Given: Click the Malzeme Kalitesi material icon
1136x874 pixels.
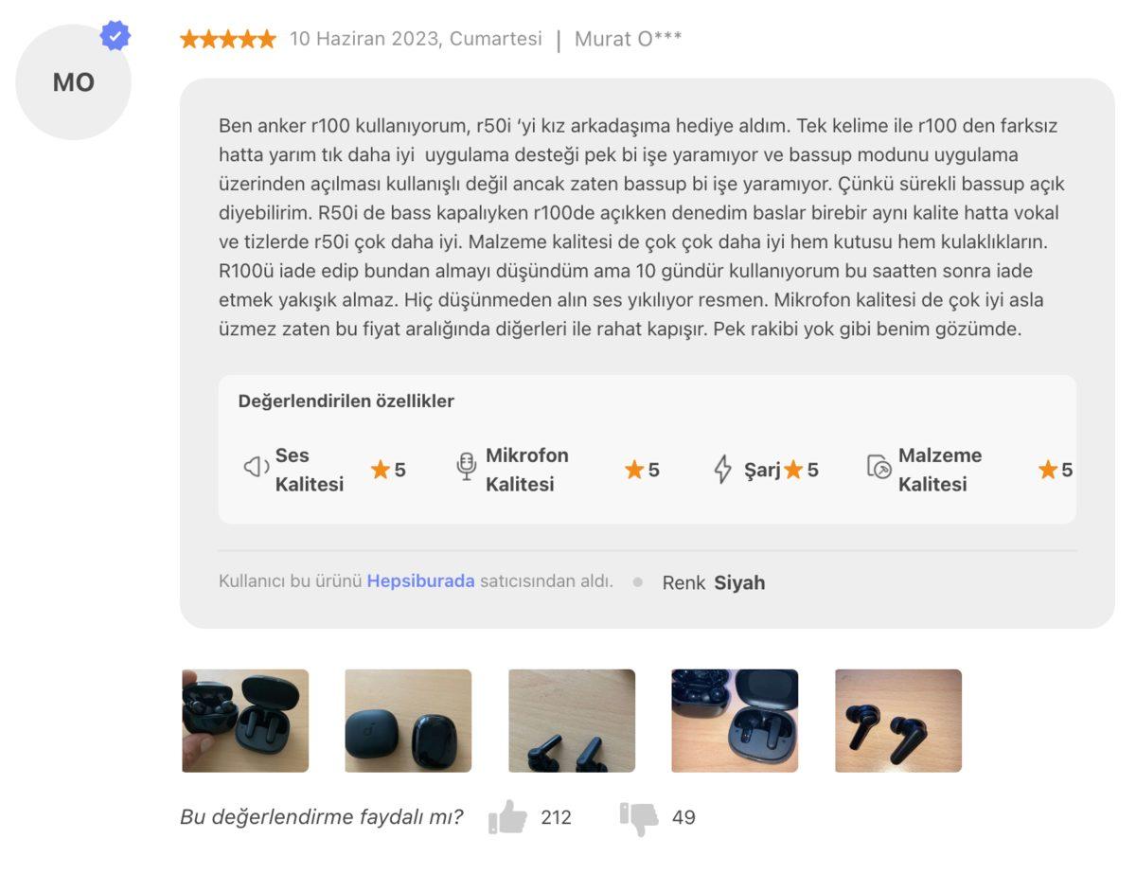Looking at the screenshot, I should (x=879, y=467).
